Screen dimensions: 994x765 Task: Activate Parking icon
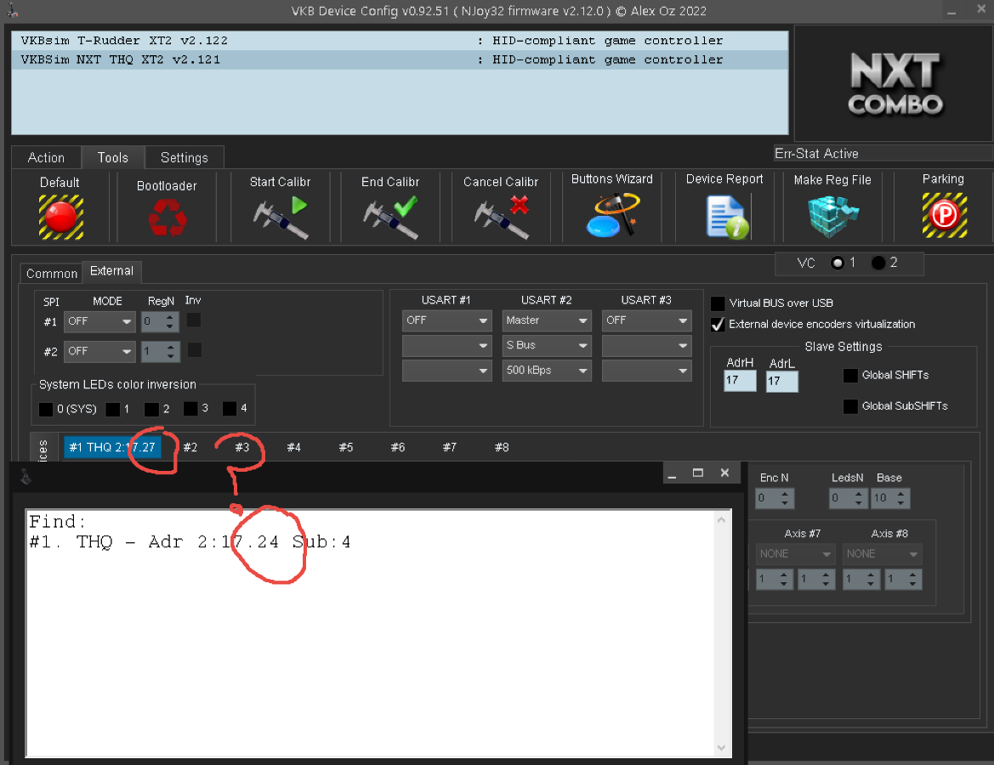(945, 216)
